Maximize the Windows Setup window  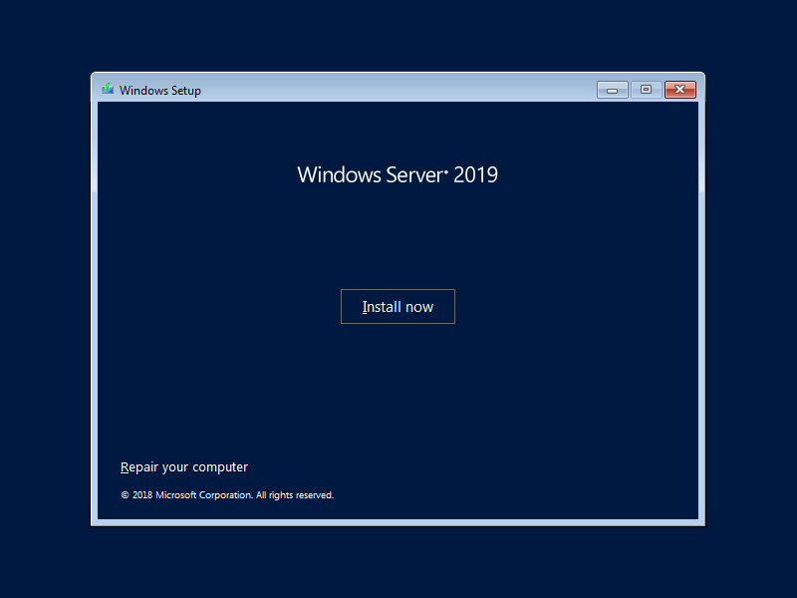[646, 90]
